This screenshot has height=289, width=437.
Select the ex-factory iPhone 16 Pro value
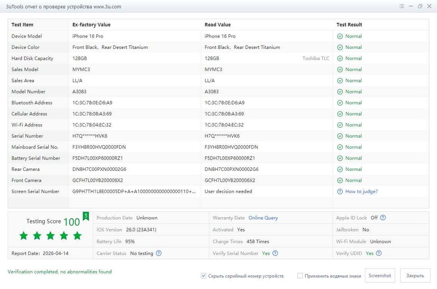tap(88, 36)
